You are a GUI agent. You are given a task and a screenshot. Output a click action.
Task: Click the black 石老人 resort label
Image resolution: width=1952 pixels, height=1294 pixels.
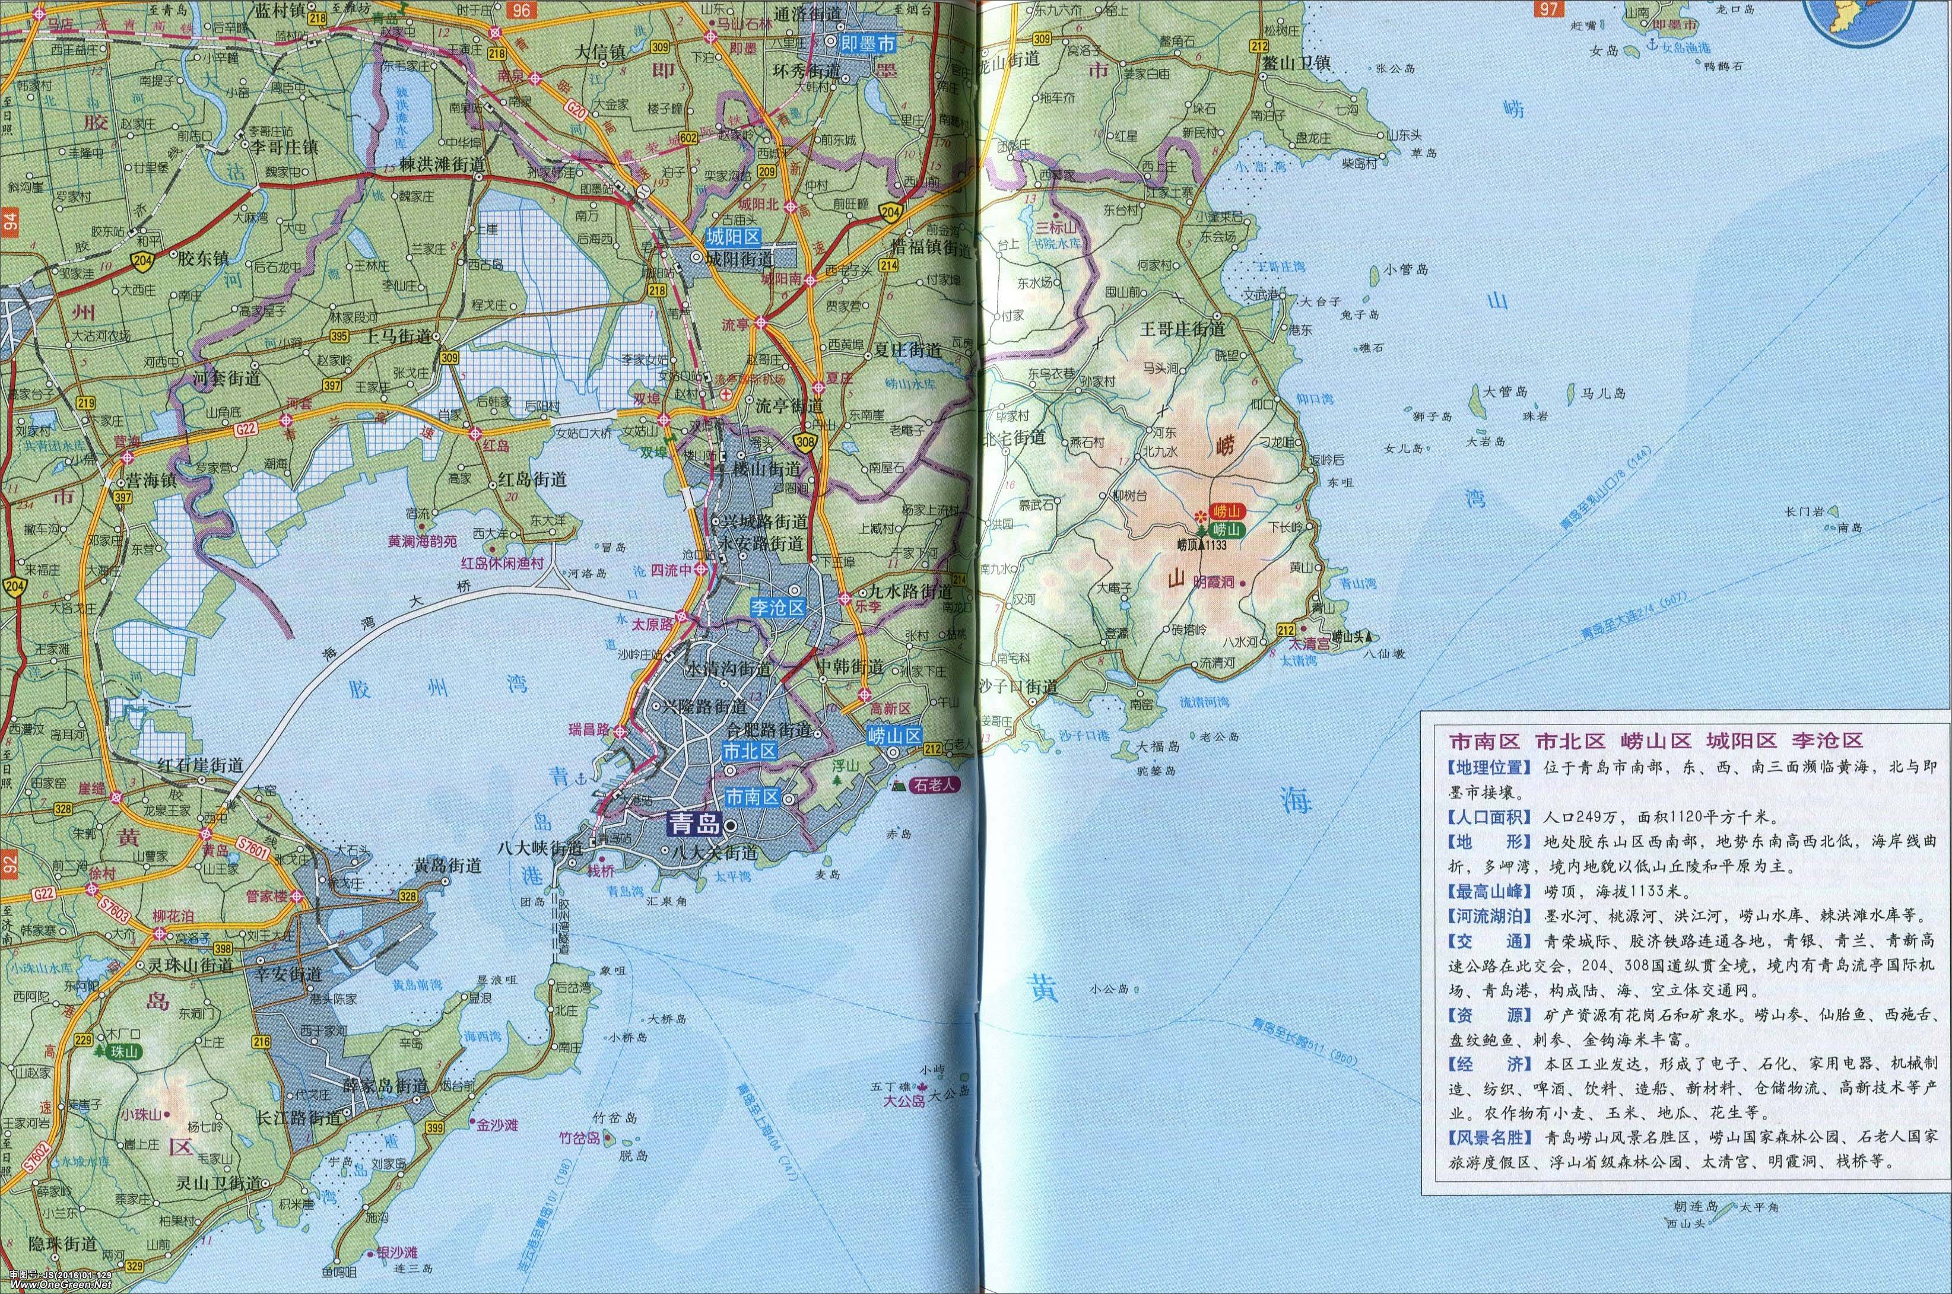click(x=936, y=785)
